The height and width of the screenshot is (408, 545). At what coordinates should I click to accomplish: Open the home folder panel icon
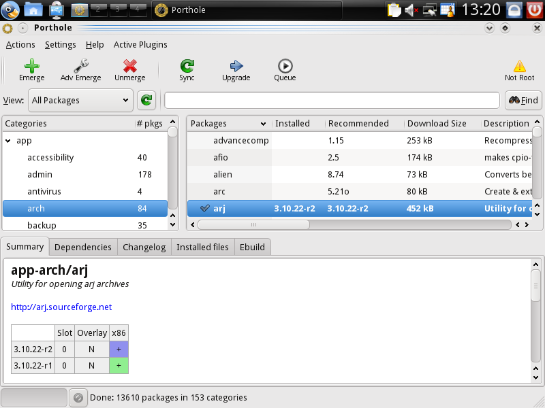click(x=33, y=10)
